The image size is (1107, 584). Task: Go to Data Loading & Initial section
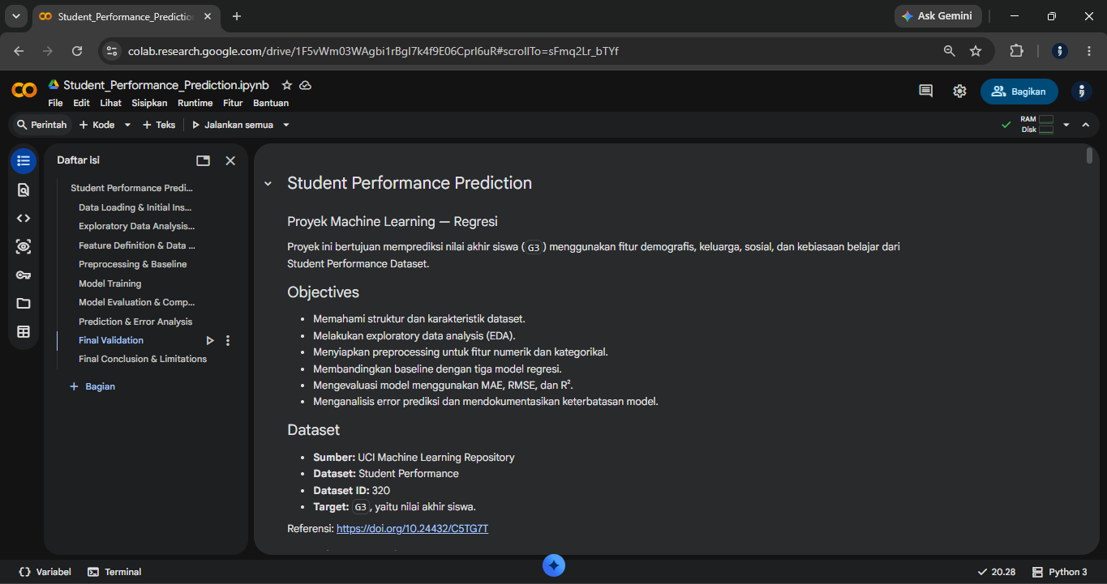135,207
